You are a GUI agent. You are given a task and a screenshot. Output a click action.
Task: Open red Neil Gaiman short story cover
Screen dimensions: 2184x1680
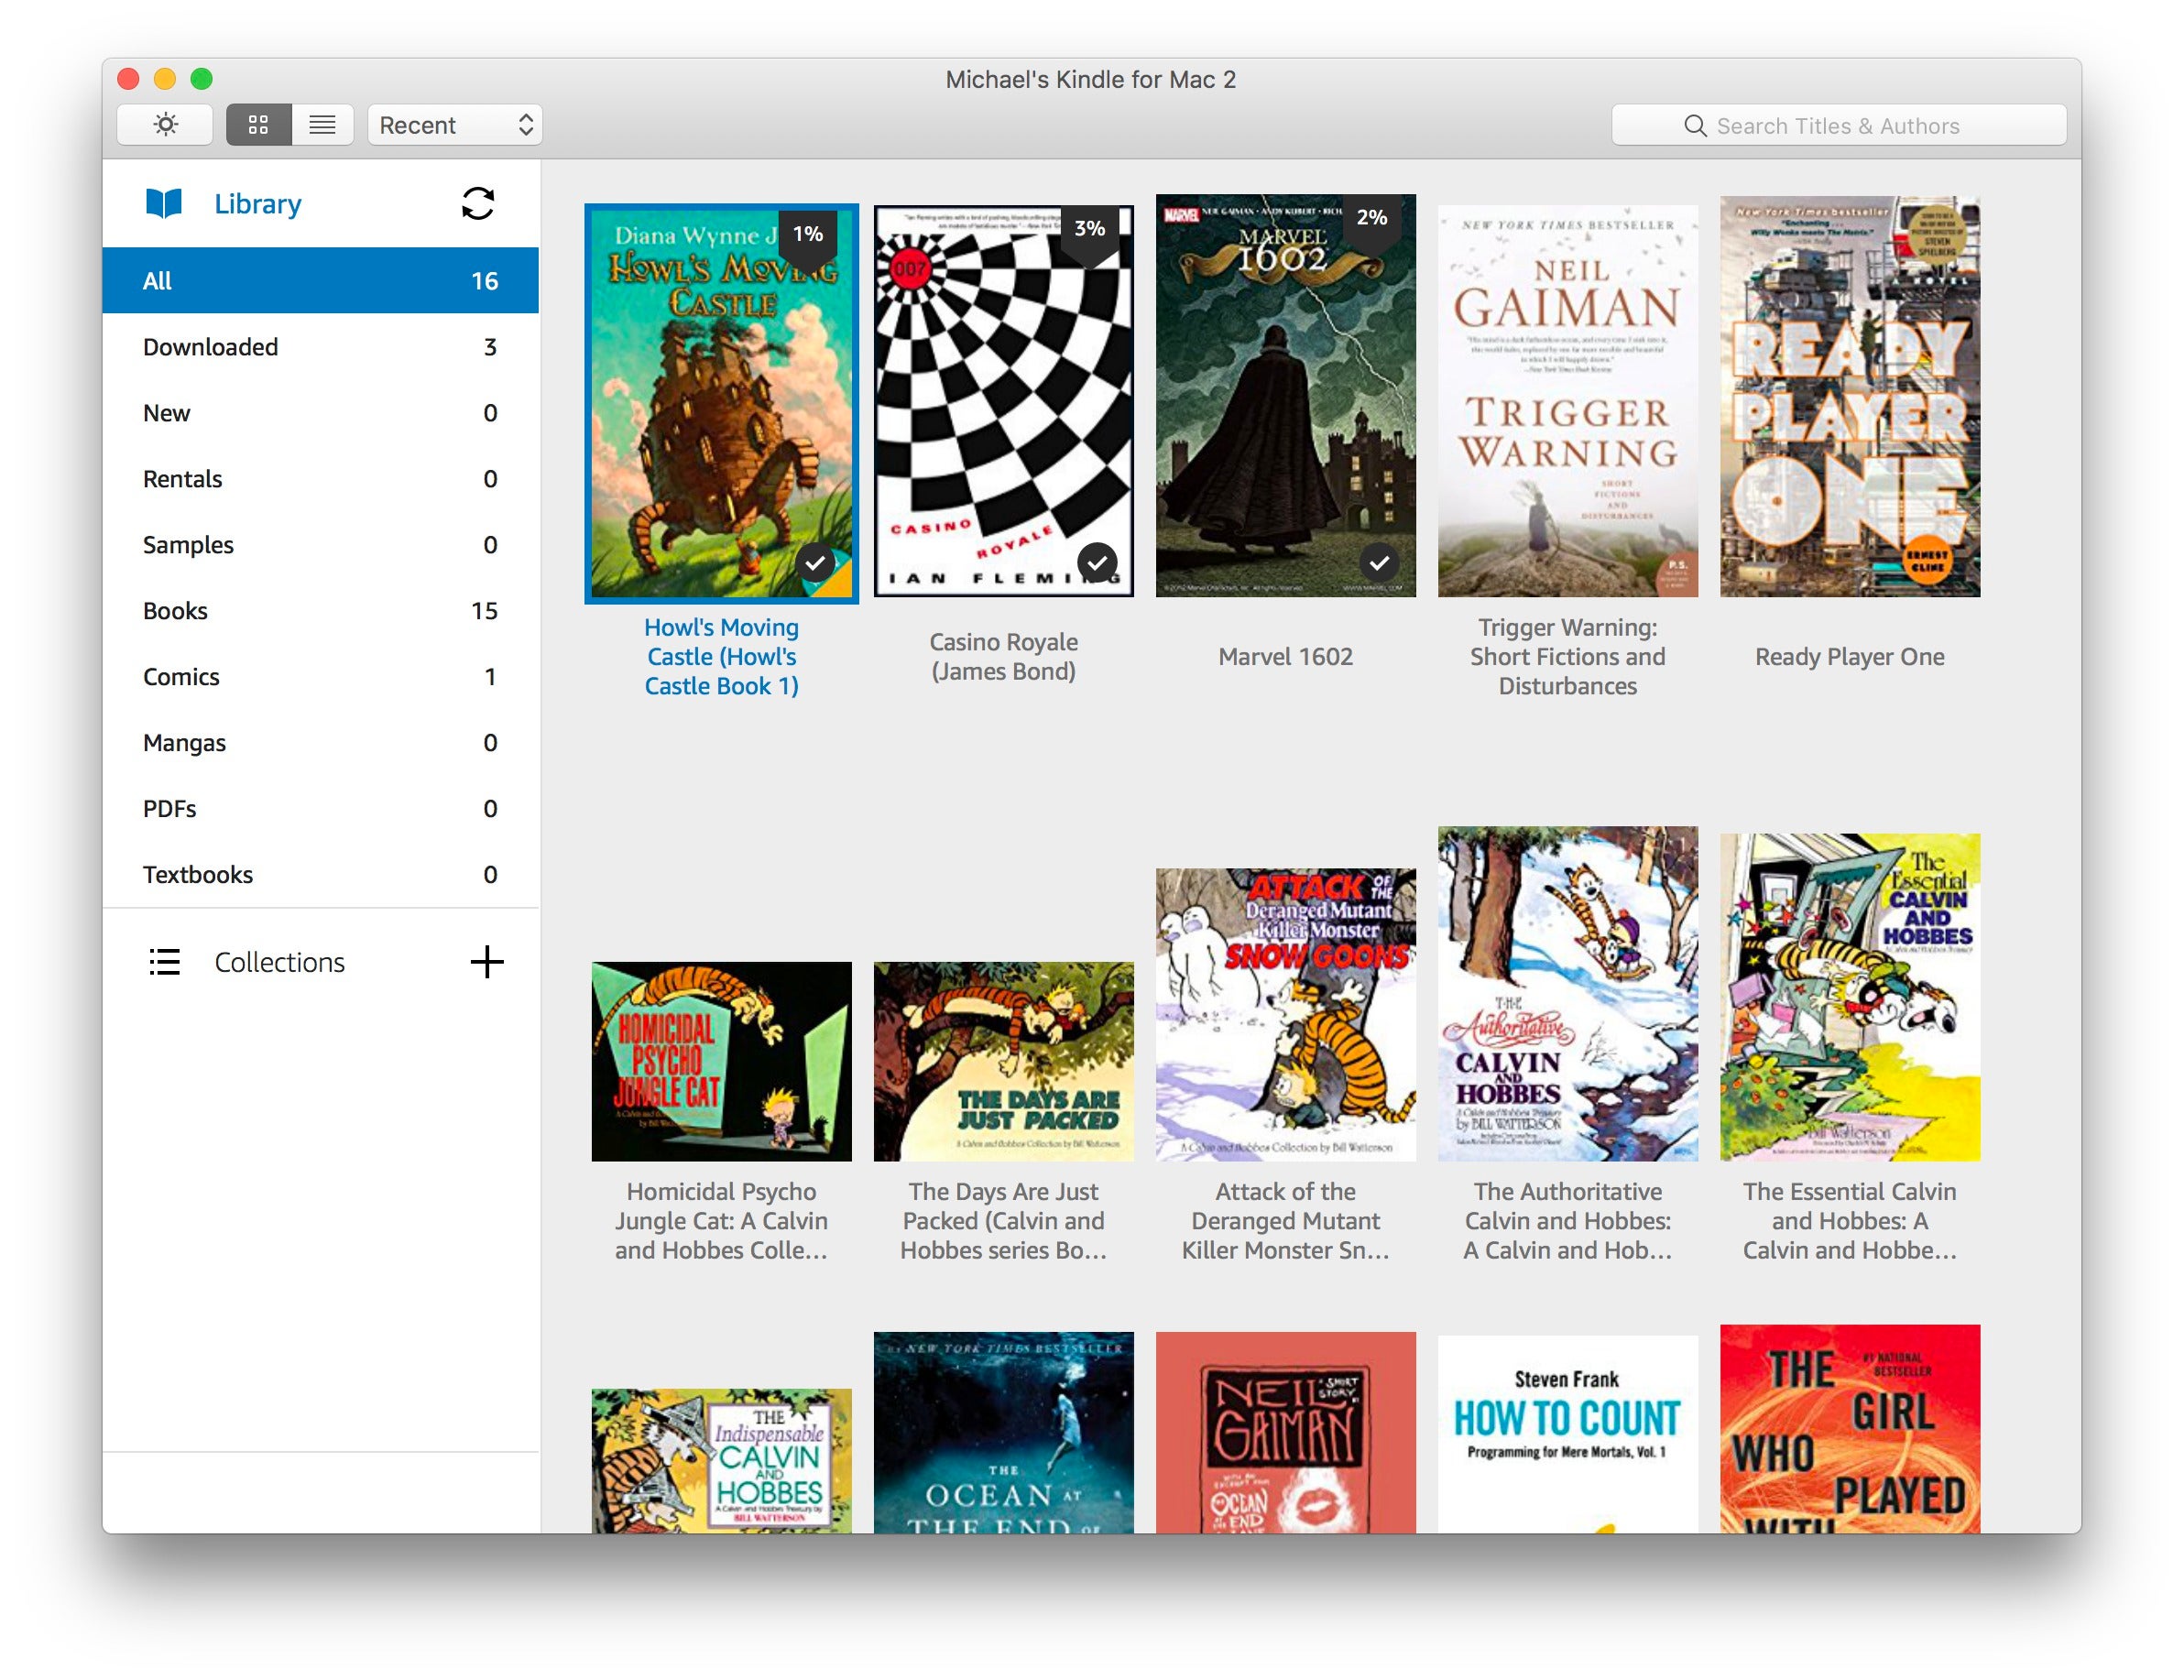point(1286,1432)
